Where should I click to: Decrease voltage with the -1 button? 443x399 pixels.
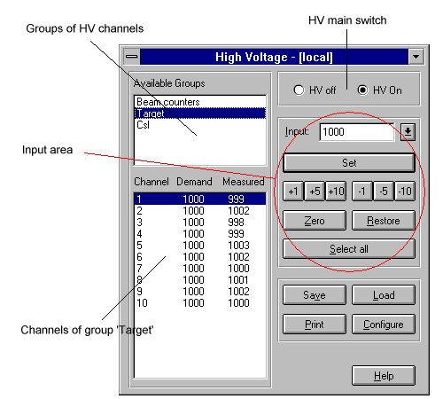tap(361, 192)
